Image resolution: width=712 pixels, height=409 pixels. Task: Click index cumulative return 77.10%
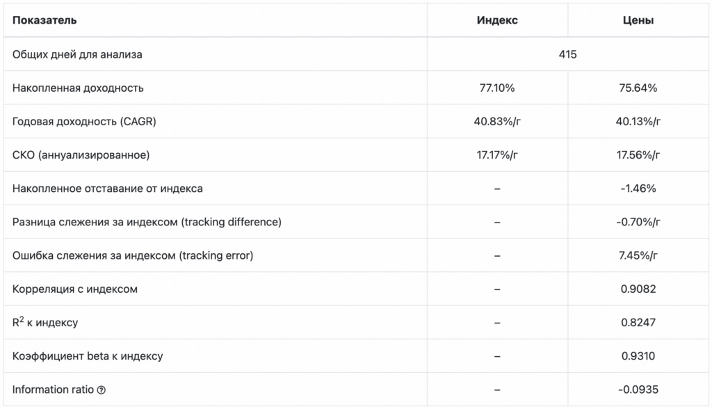tap(497, 88)
